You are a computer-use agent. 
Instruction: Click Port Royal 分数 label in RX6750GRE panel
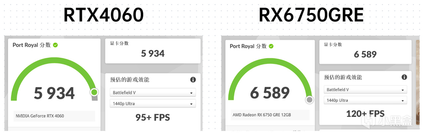248,46
